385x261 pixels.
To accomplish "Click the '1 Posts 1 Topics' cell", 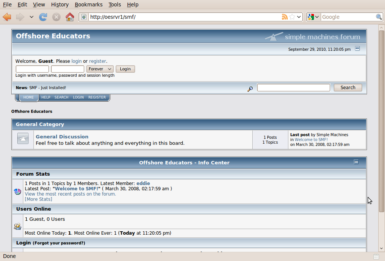I will coord(270,140).
